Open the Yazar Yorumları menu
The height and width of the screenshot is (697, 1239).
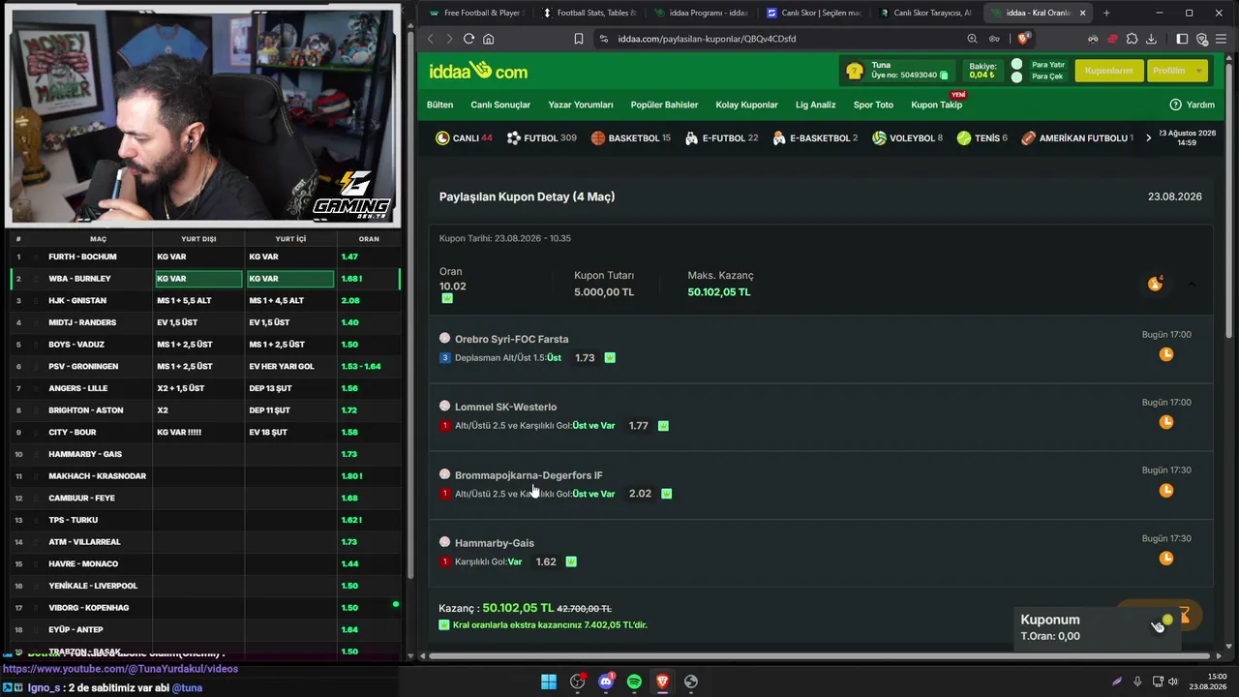pos(581,105)
